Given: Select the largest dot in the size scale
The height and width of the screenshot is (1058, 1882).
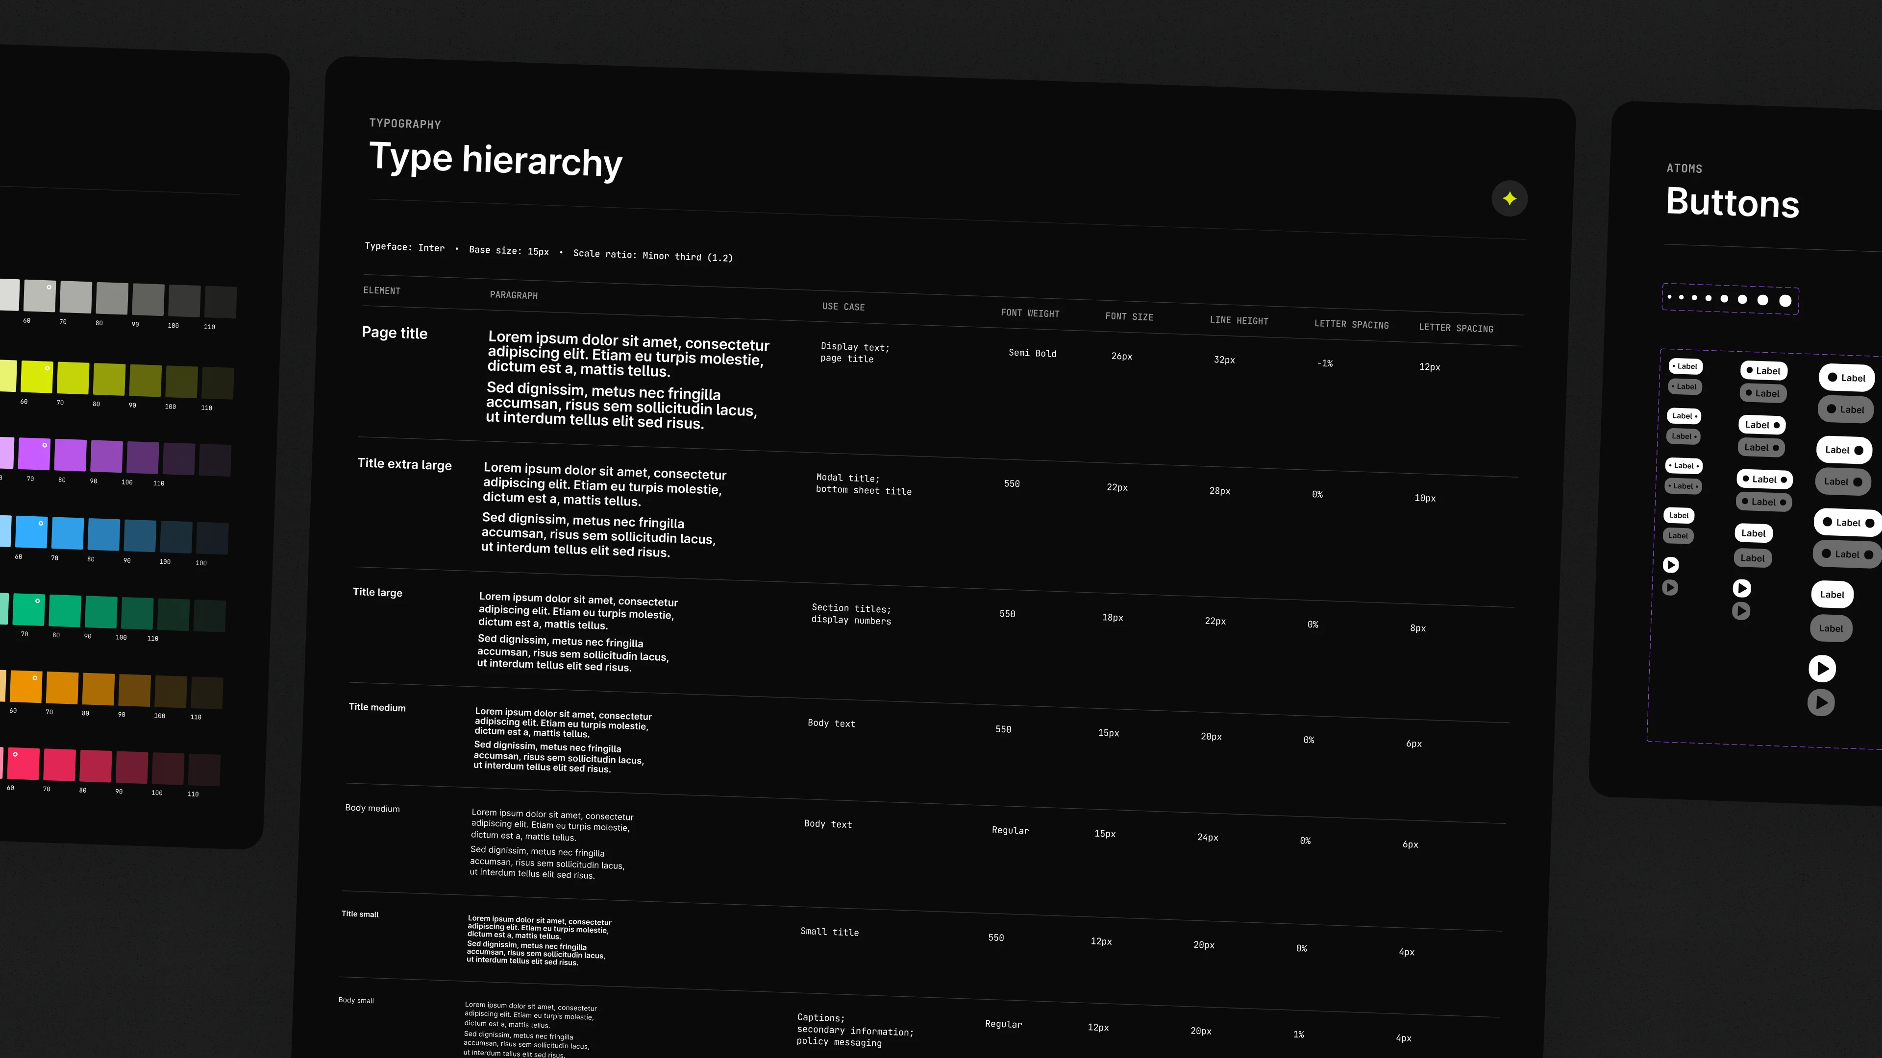Looking at the screenshot, I should [1785, 301].
